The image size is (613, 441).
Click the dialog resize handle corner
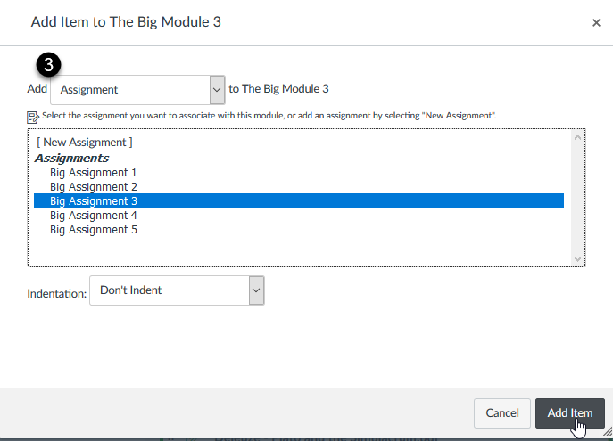point(608,431)
